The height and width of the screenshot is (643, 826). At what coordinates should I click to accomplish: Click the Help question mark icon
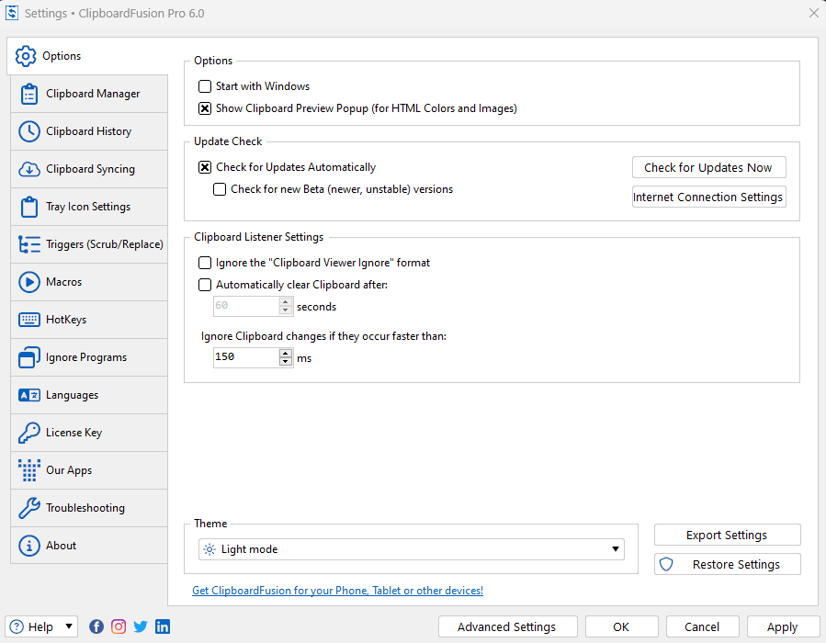[x=17, y=626]
